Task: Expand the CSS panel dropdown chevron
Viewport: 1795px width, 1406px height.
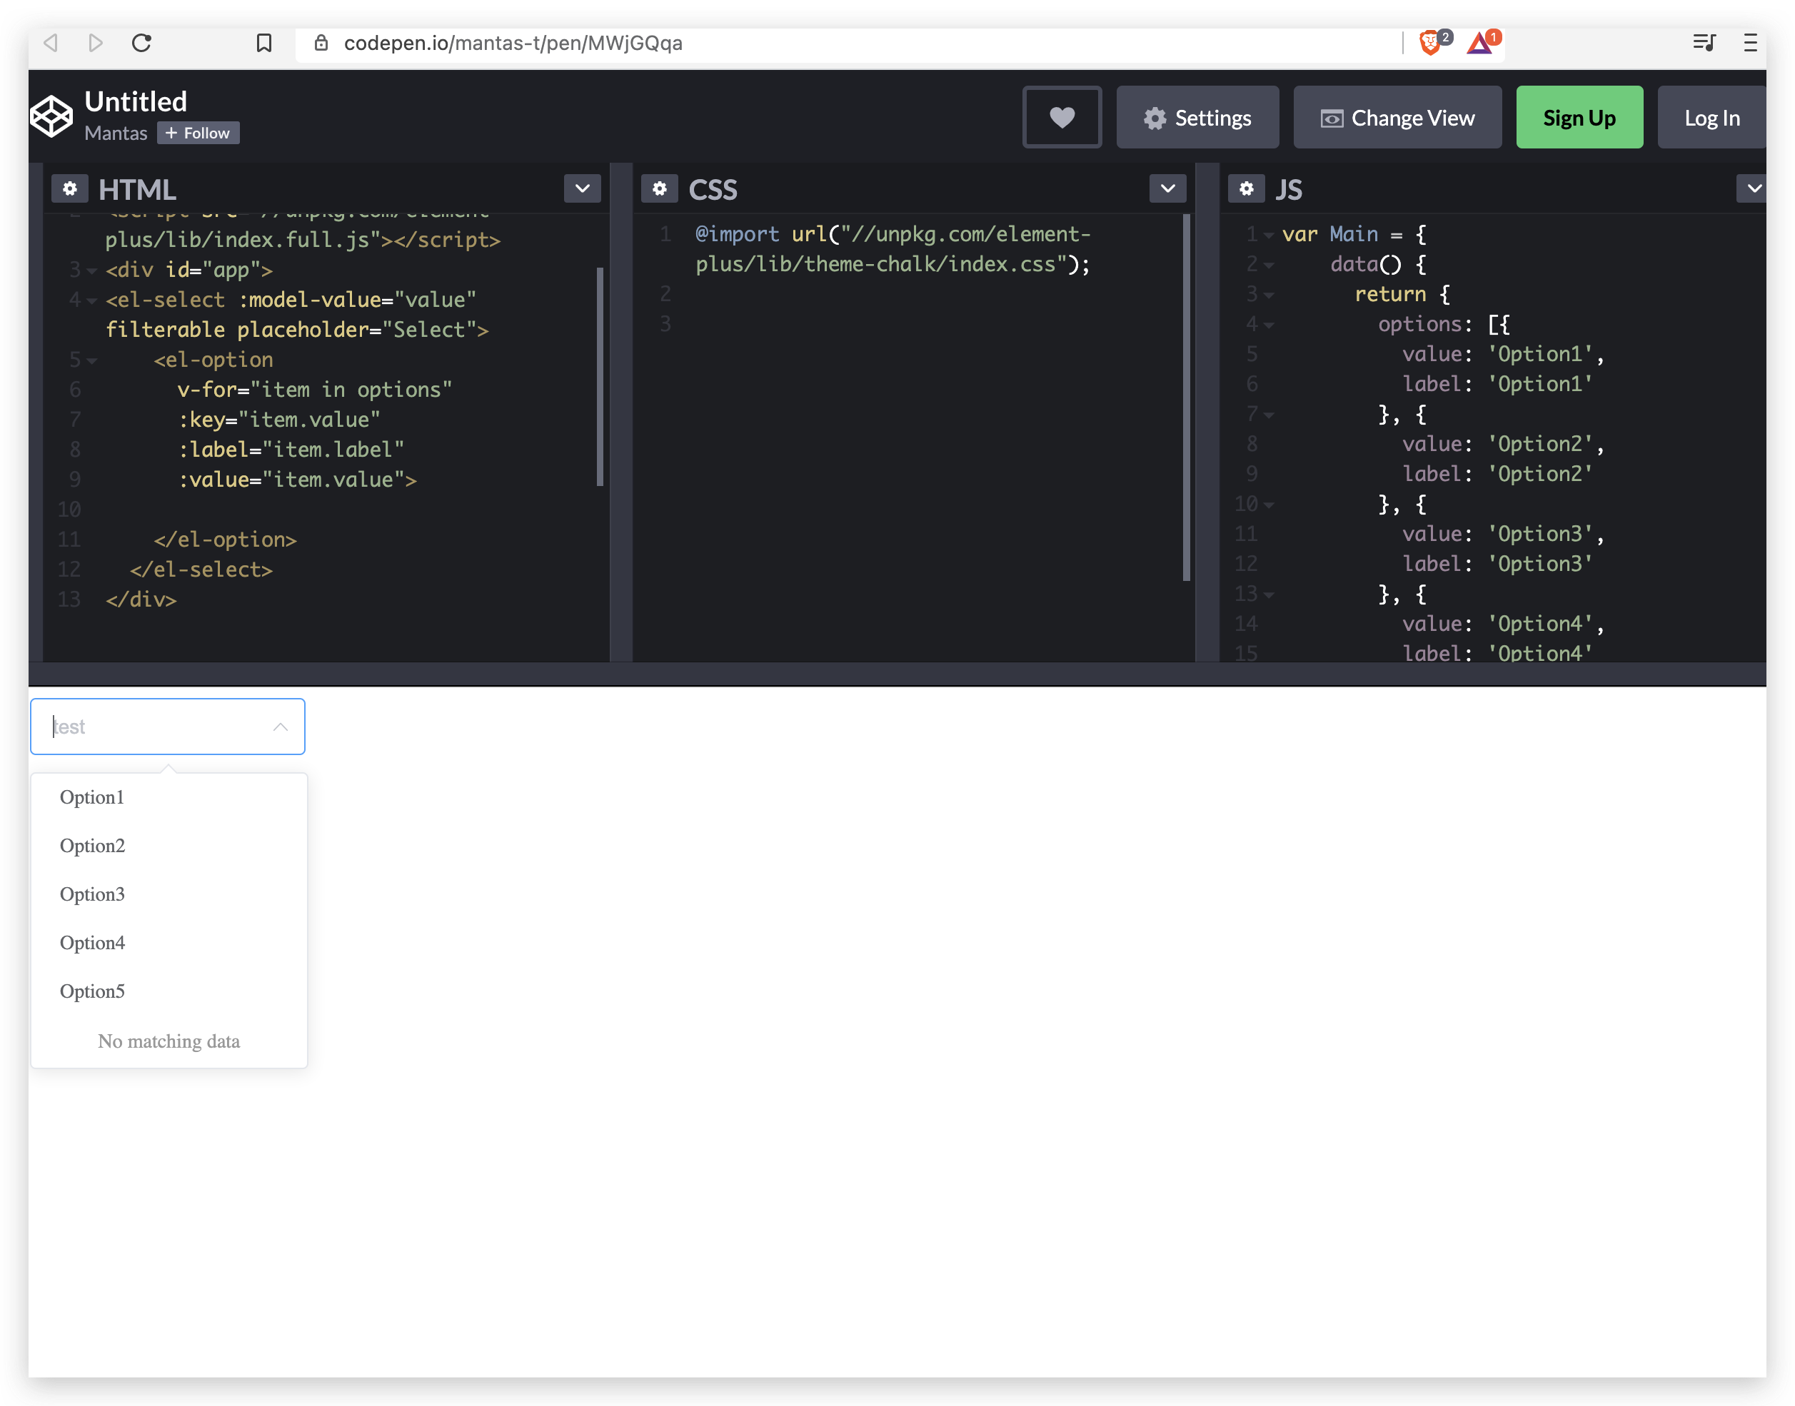Action: (1167, 188)
